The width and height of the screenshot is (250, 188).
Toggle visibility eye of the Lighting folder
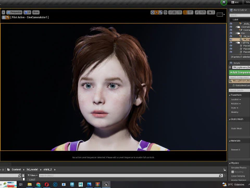231,43
